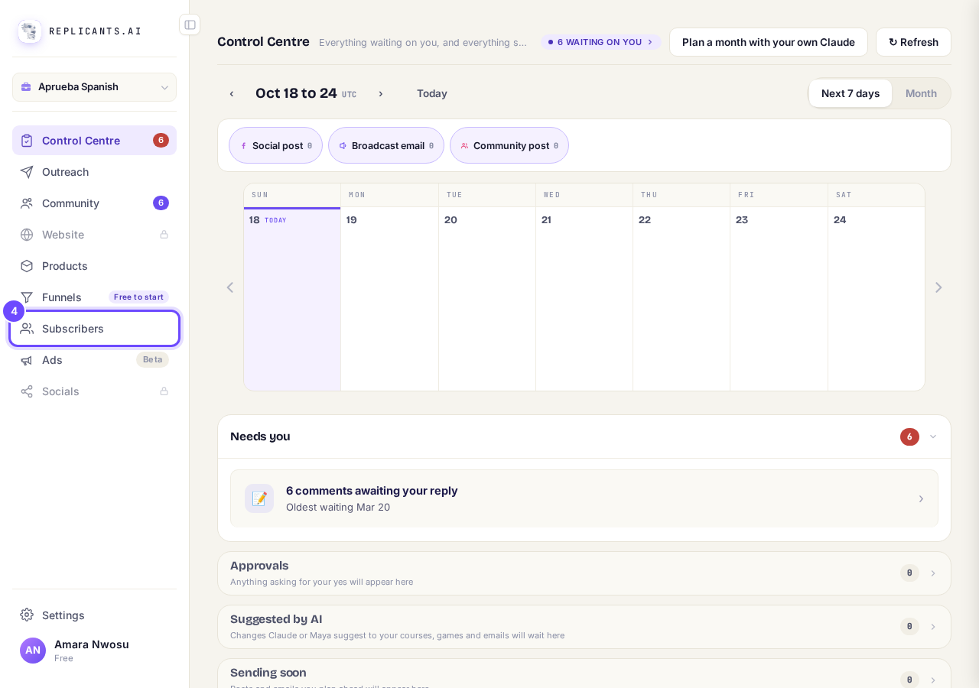This screenshot has width=979, height=688.
Task: Toggle Community post filter chip
Action: coord(509,145)
